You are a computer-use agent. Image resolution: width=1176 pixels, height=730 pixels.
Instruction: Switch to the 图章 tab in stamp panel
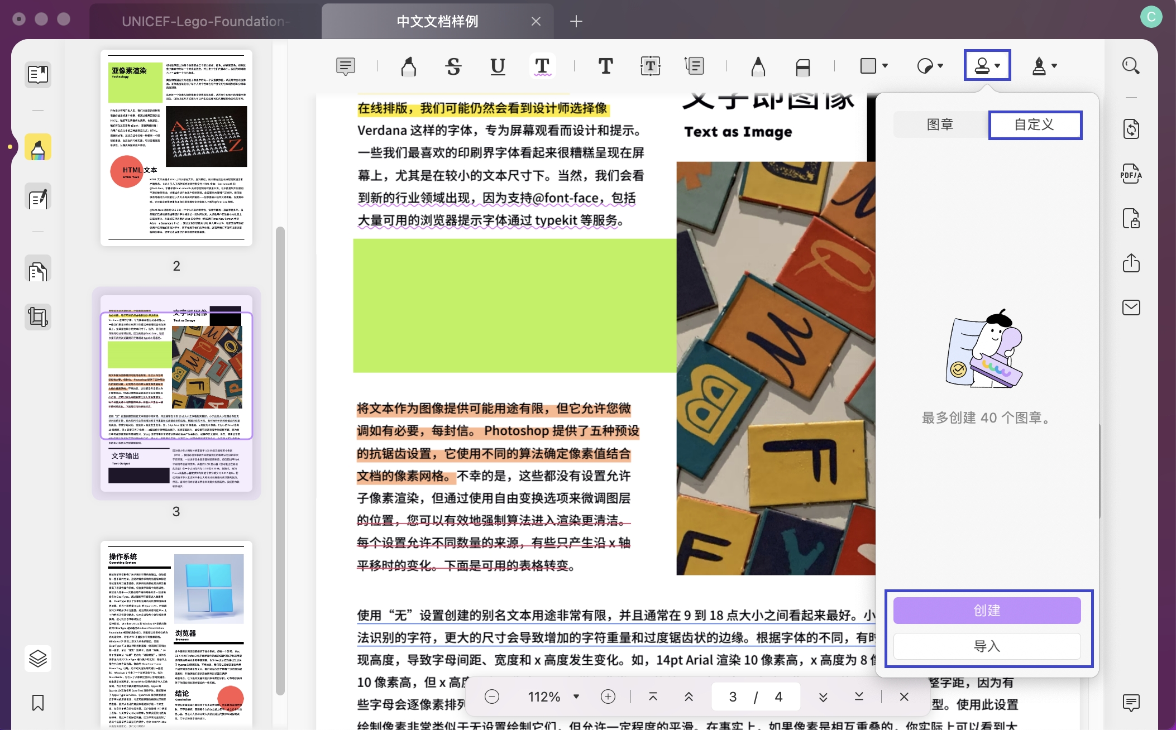940,124
